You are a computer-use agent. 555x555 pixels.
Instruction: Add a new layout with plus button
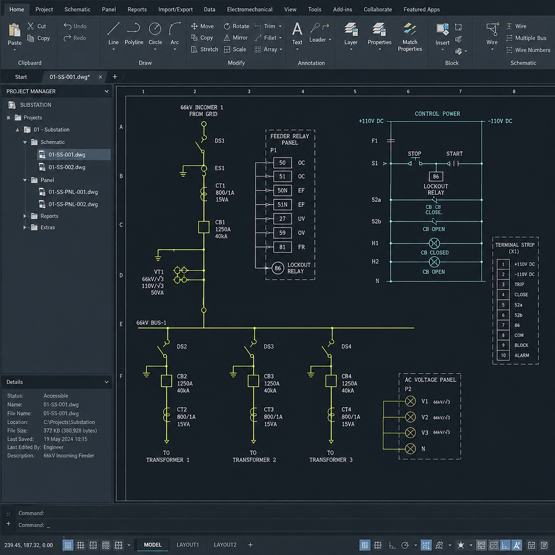[x=250, y=545]
